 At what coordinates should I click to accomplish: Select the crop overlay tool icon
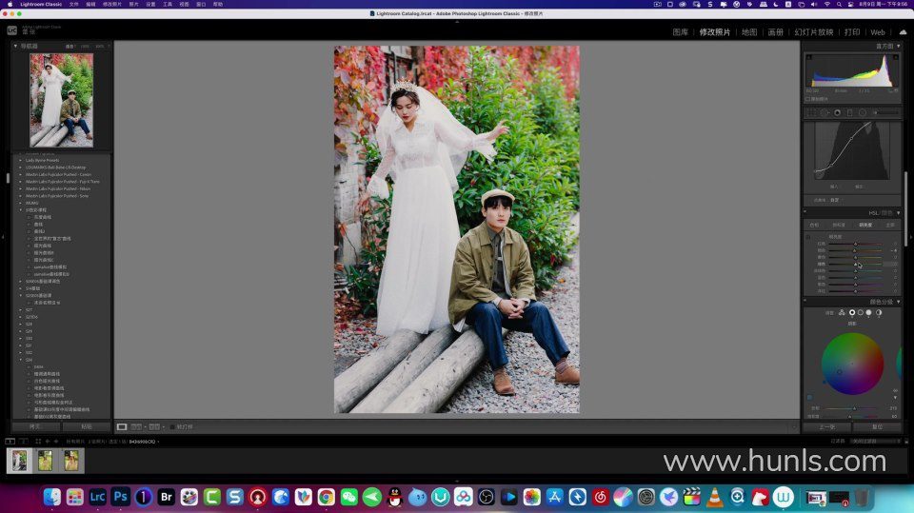pyautogui.click(x=812, y=112)
